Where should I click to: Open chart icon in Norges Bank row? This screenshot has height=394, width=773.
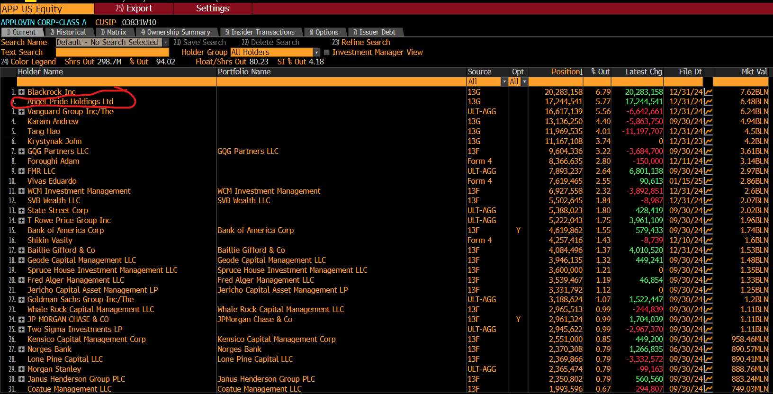(708, 349)
